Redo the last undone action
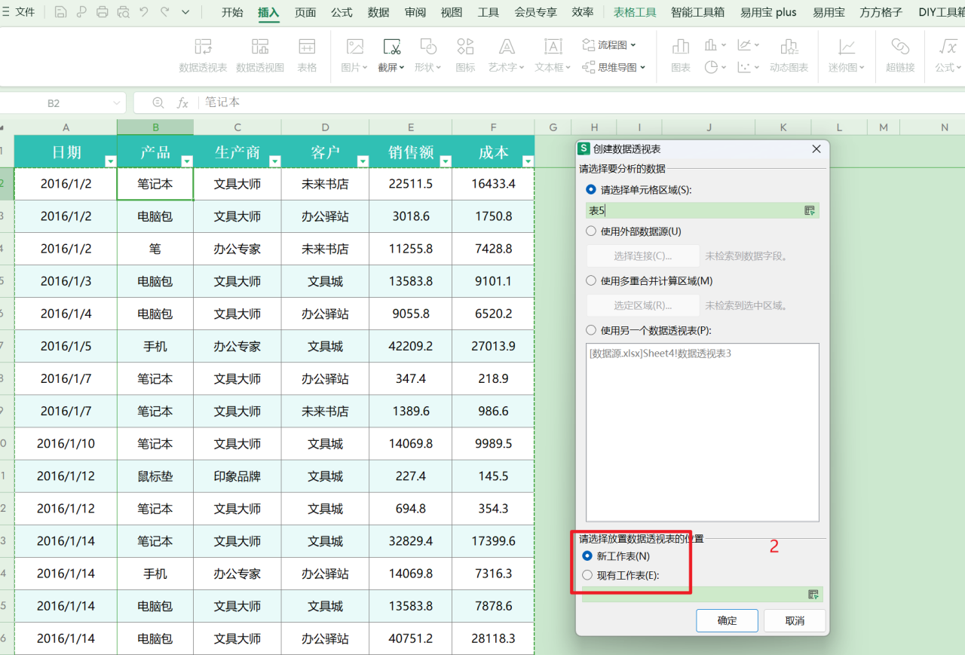This screenshot has width=965, height=655. click(x=165, y=12)
